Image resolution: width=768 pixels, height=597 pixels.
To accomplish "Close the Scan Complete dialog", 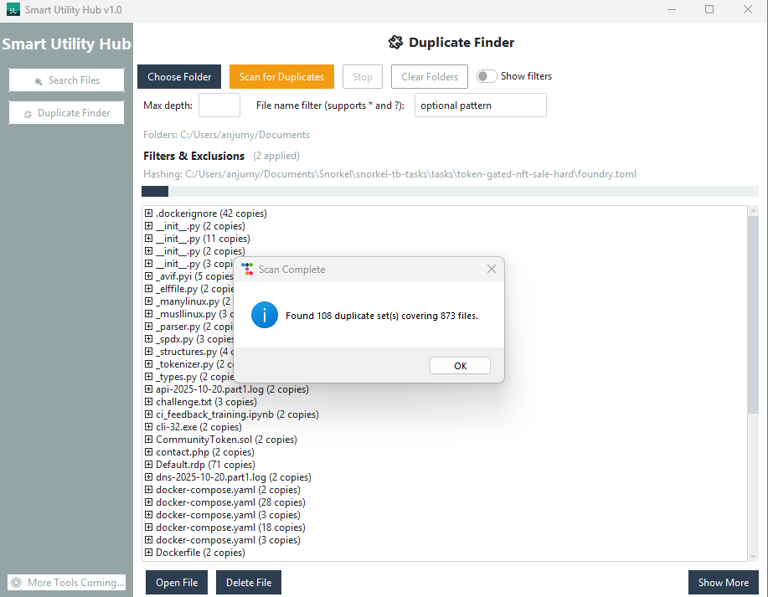I will click(x=491, y=269).
